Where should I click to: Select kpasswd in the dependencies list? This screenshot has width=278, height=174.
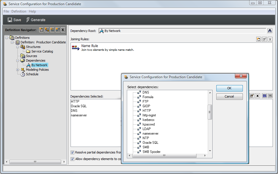(149, 124)
